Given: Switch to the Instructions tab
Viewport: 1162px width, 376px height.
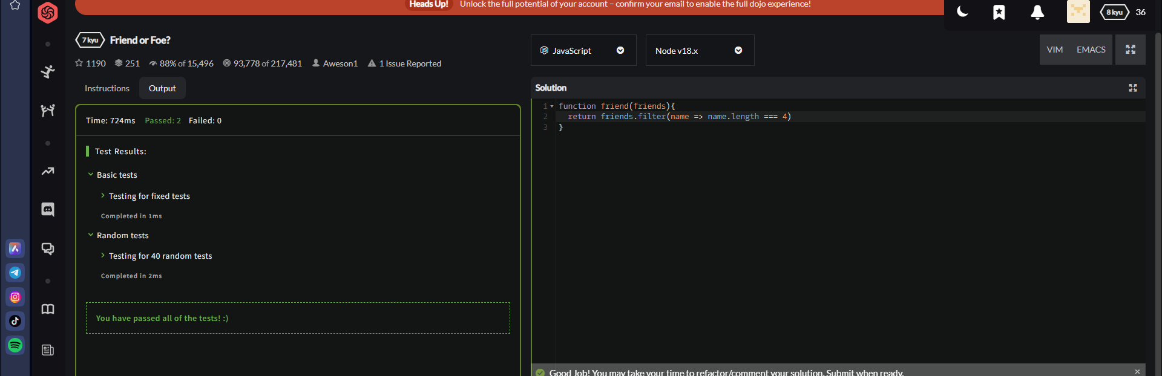Looking at the screenshot, I should (107, 88).
